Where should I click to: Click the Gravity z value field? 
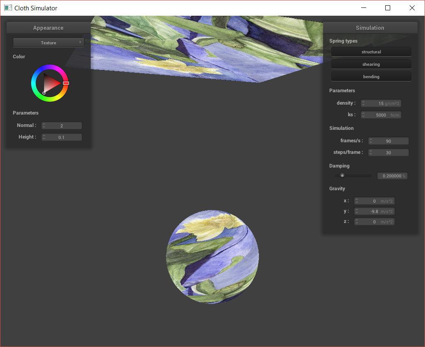[x=374, y=221]
